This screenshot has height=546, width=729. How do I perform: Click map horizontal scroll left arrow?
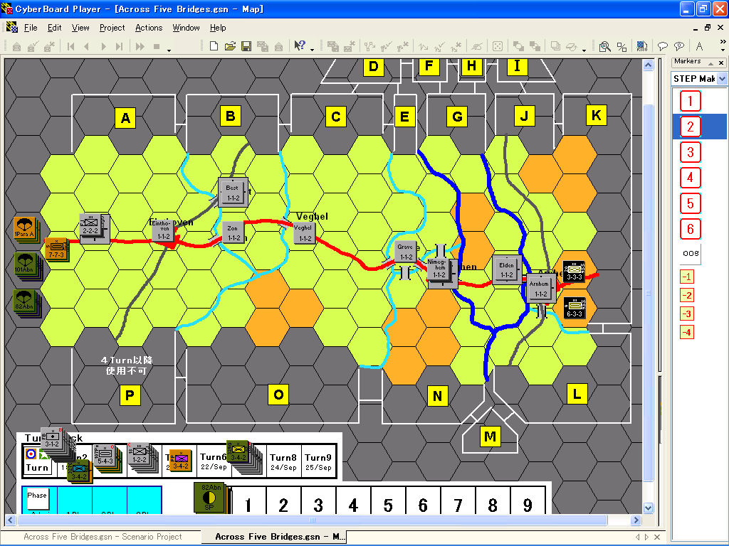(11, 520)
